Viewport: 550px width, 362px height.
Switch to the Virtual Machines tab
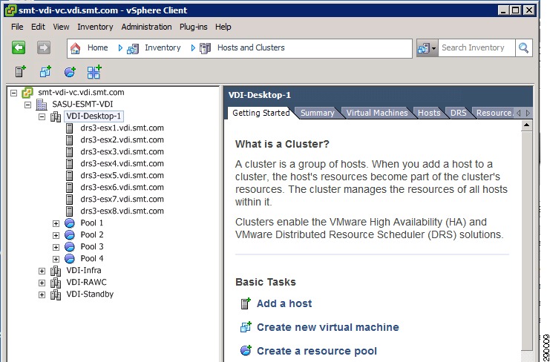377,113
